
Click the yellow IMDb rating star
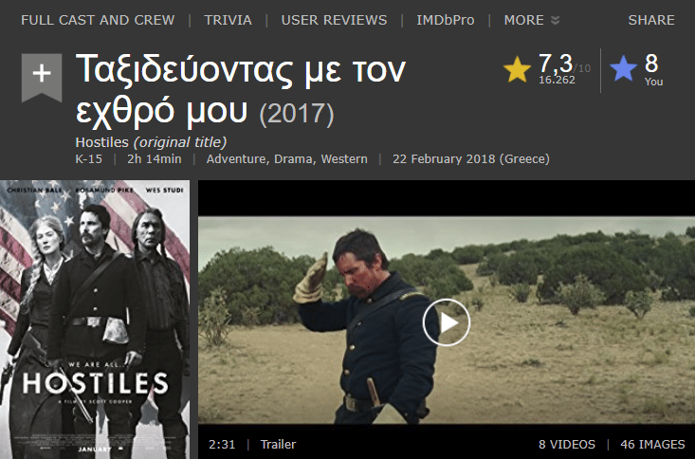(517, 69)
